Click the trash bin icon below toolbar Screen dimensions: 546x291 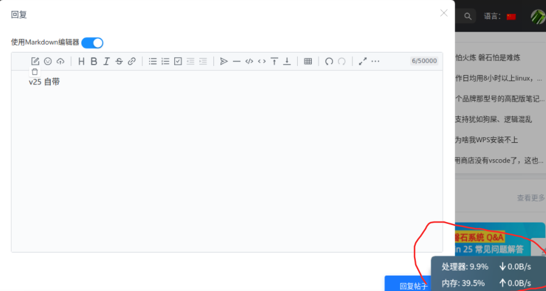click(35, 72)
